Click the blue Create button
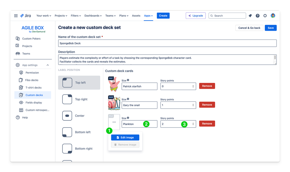290x172 pixels. point(163,16)
